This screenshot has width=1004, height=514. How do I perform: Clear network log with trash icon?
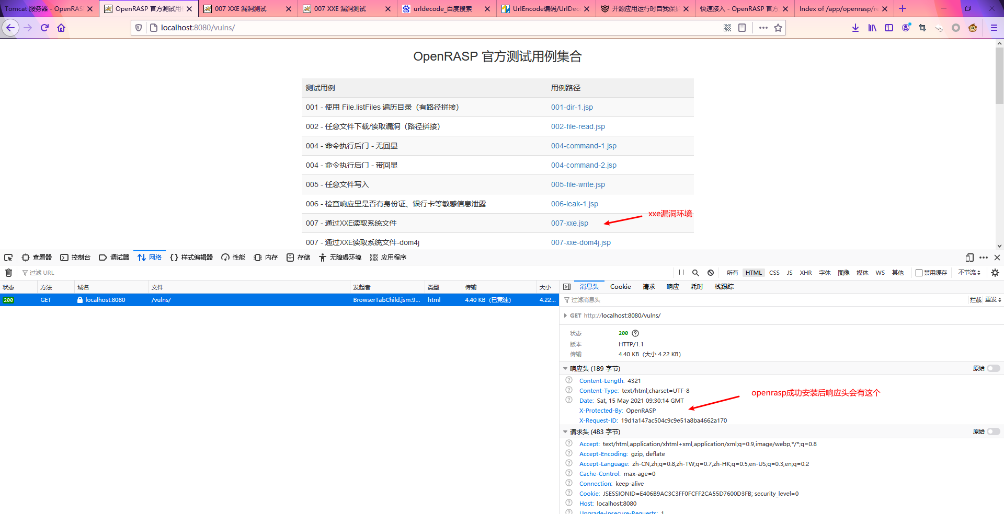[8, 273]
